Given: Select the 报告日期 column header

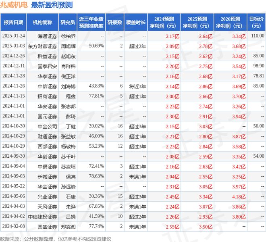Looking at the screenshot, I should [13, 22].
